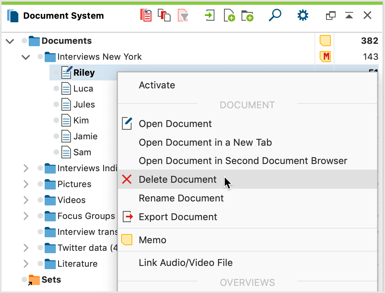This screenshot has height=293, width=385.
Task: Choose Export Document from the menu
Action: [247, 217]
